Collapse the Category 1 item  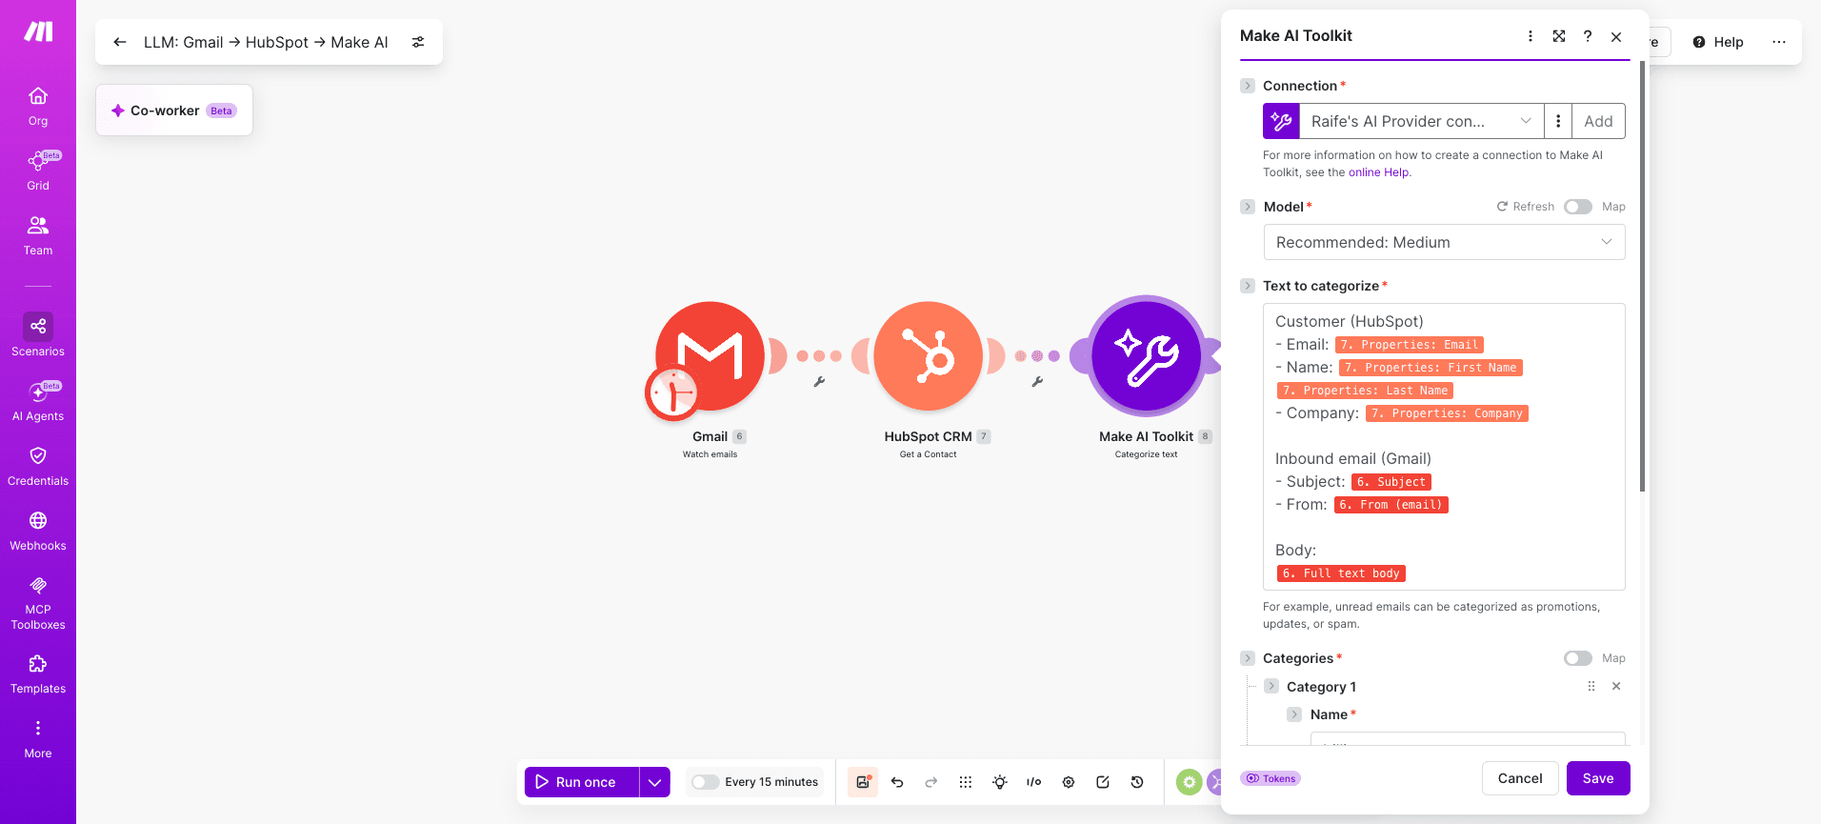1271,686
